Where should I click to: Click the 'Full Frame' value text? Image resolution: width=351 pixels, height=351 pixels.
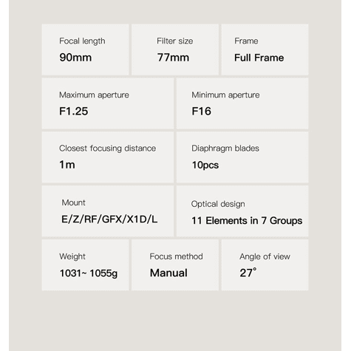point(259,58)
